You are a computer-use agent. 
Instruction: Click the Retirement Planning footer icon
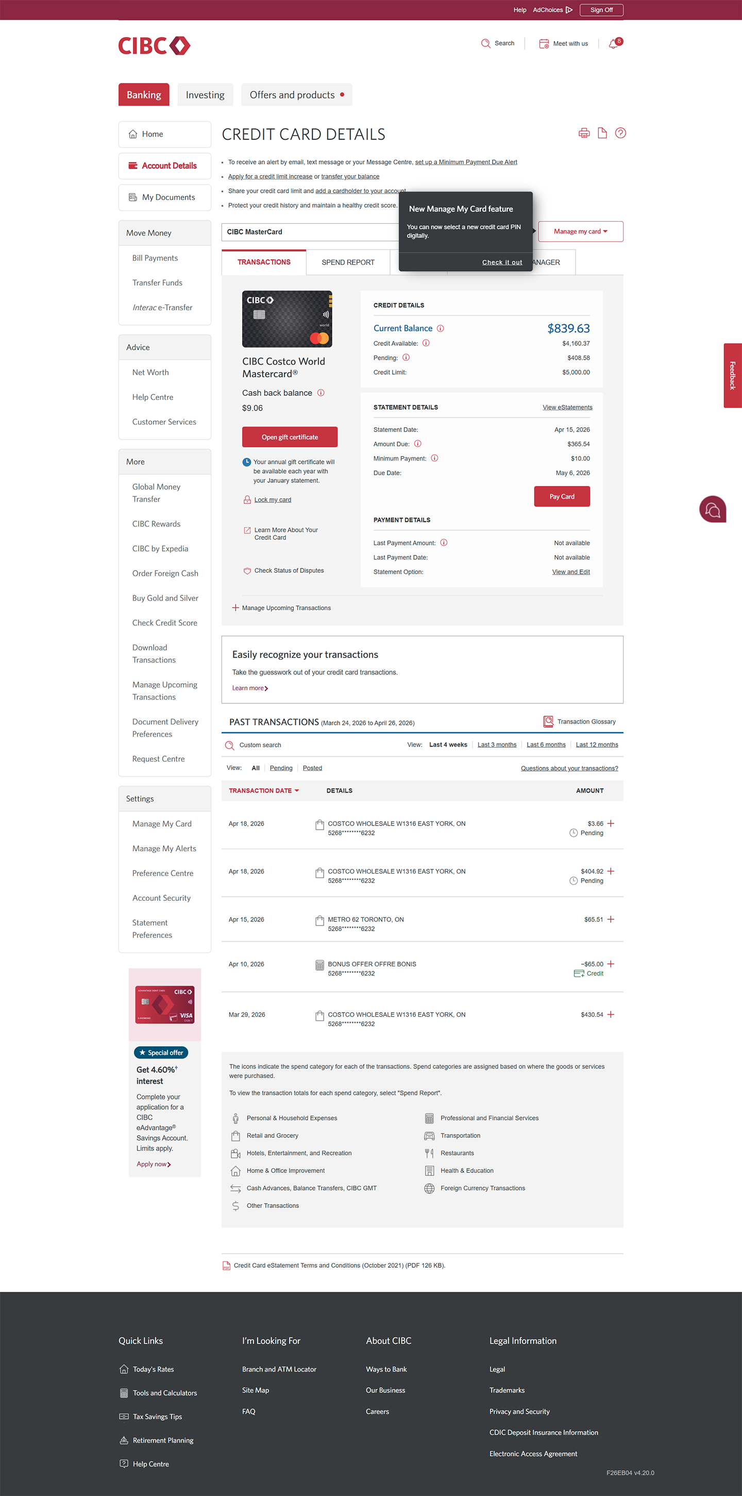tap(124, 1441)
